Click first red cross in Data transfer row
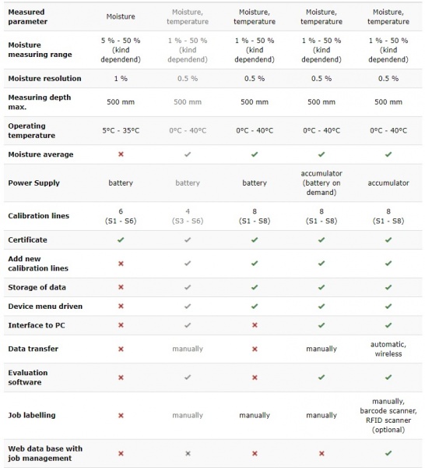This screenshot has width=425, height=468. coord(121,349)
